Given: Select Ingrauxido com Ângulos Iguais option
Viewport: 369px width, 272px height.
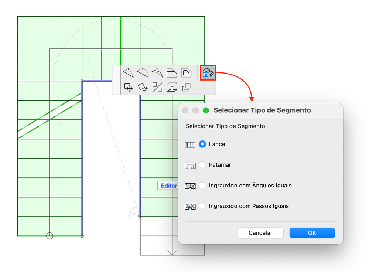Looking at the screenshot, I should pos(202,185).
